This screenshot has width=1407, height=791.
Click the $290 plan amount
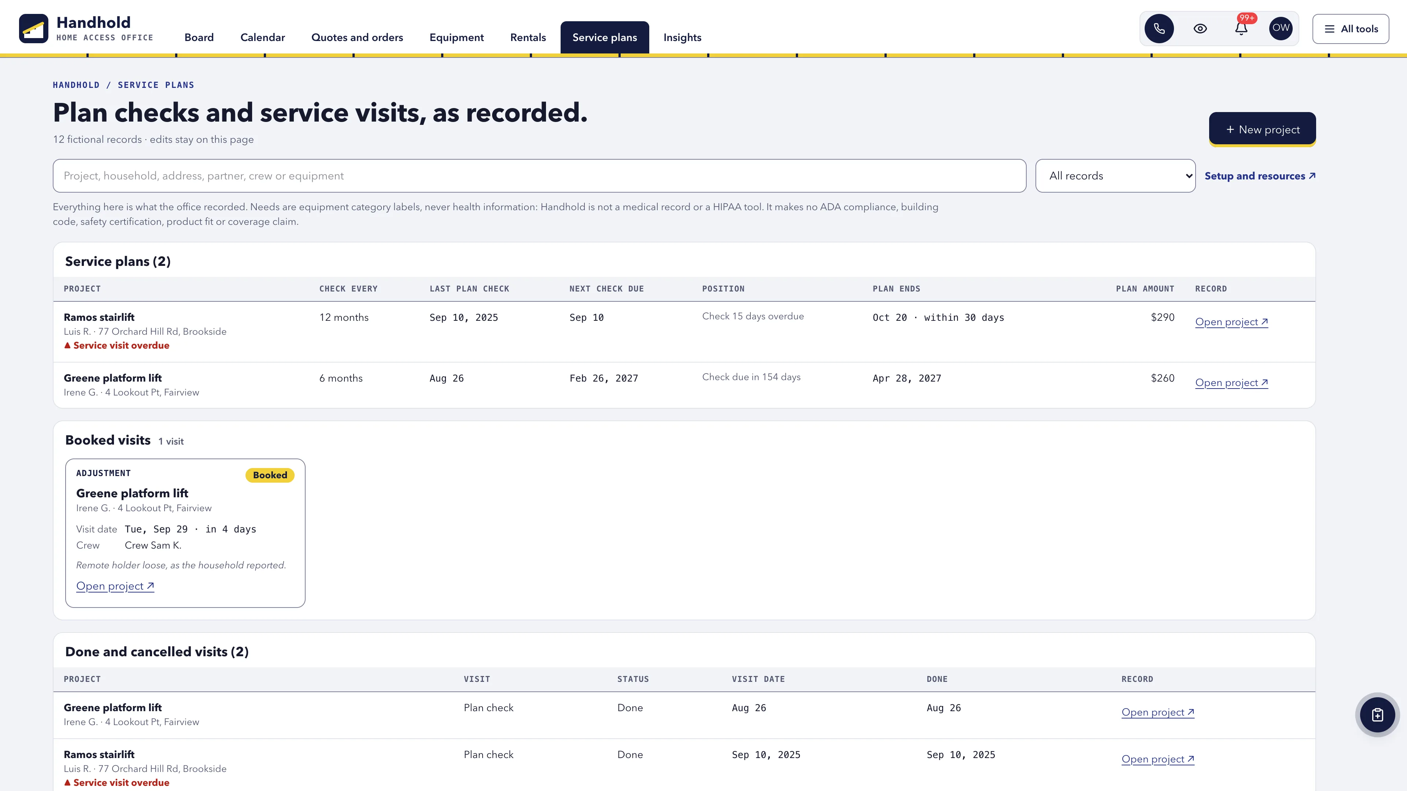[x=1162, y=317]
